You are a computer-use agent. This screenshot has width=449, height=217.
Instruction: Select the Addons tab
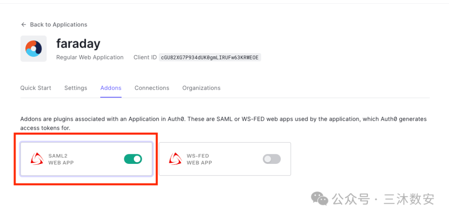click(x=111, y=88)
